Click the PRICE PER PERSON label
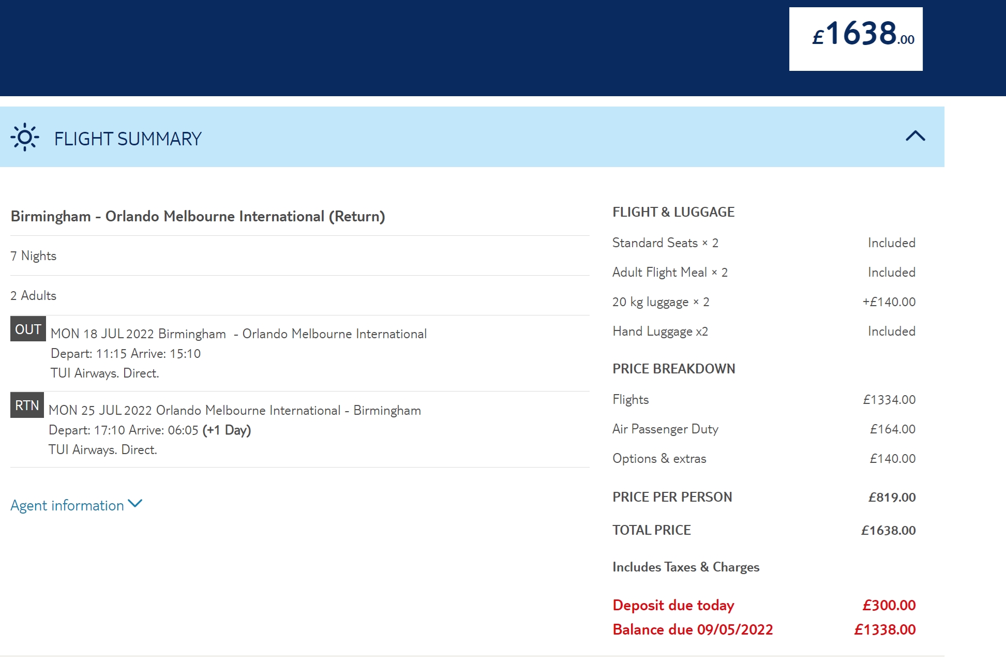 coord(672,497)
